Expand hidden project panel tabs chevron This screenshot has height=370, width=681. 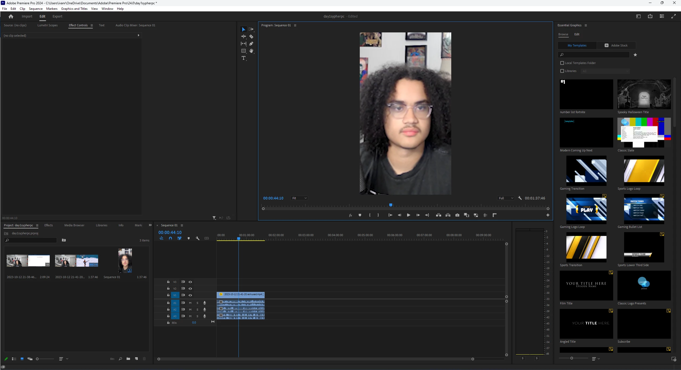click(x=150, y=225)
